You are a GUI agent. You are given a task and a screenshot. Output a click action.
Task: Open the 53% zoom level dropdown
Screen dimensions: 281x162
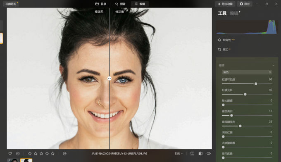click(179, 154)
